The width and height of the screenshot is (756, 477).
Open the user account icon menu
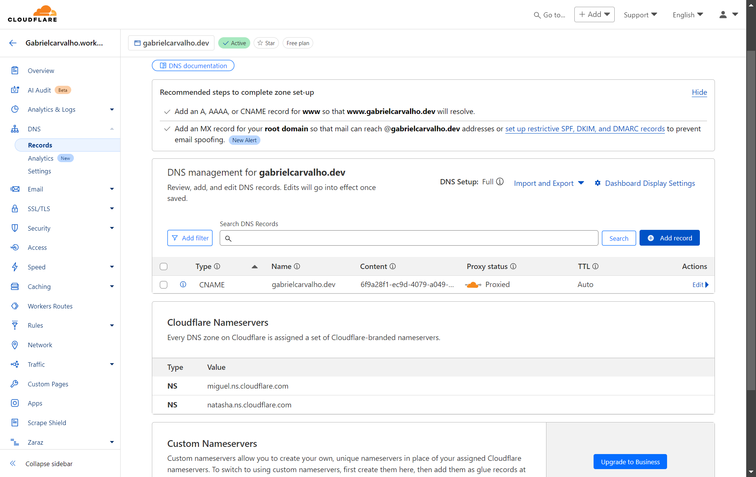pos(728,15)
